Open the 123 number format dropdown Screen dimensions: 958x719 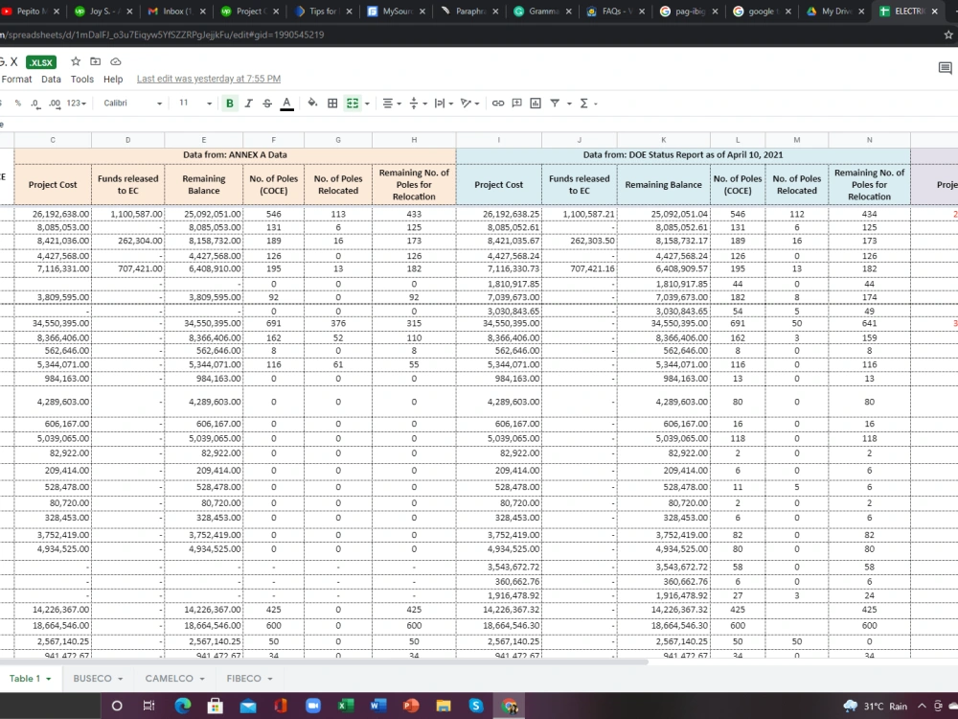[77, 104]
